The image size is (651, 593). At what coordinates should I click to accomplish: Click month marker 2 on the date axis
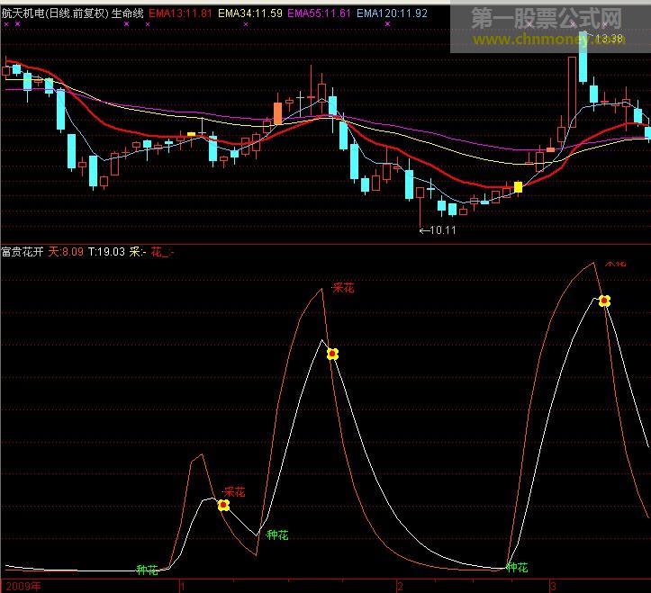pyautogui.click(x=400, y=587)
